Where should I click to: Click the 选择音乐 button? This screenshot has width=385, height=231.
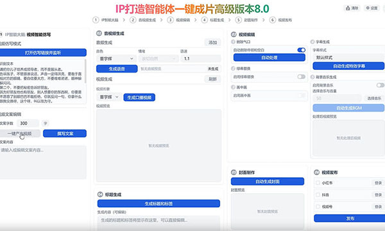374,98
